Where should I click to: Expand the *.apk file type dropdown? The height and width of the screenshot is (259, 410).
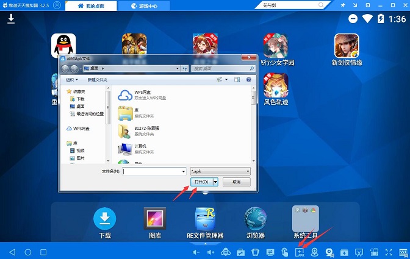(247, 171)
